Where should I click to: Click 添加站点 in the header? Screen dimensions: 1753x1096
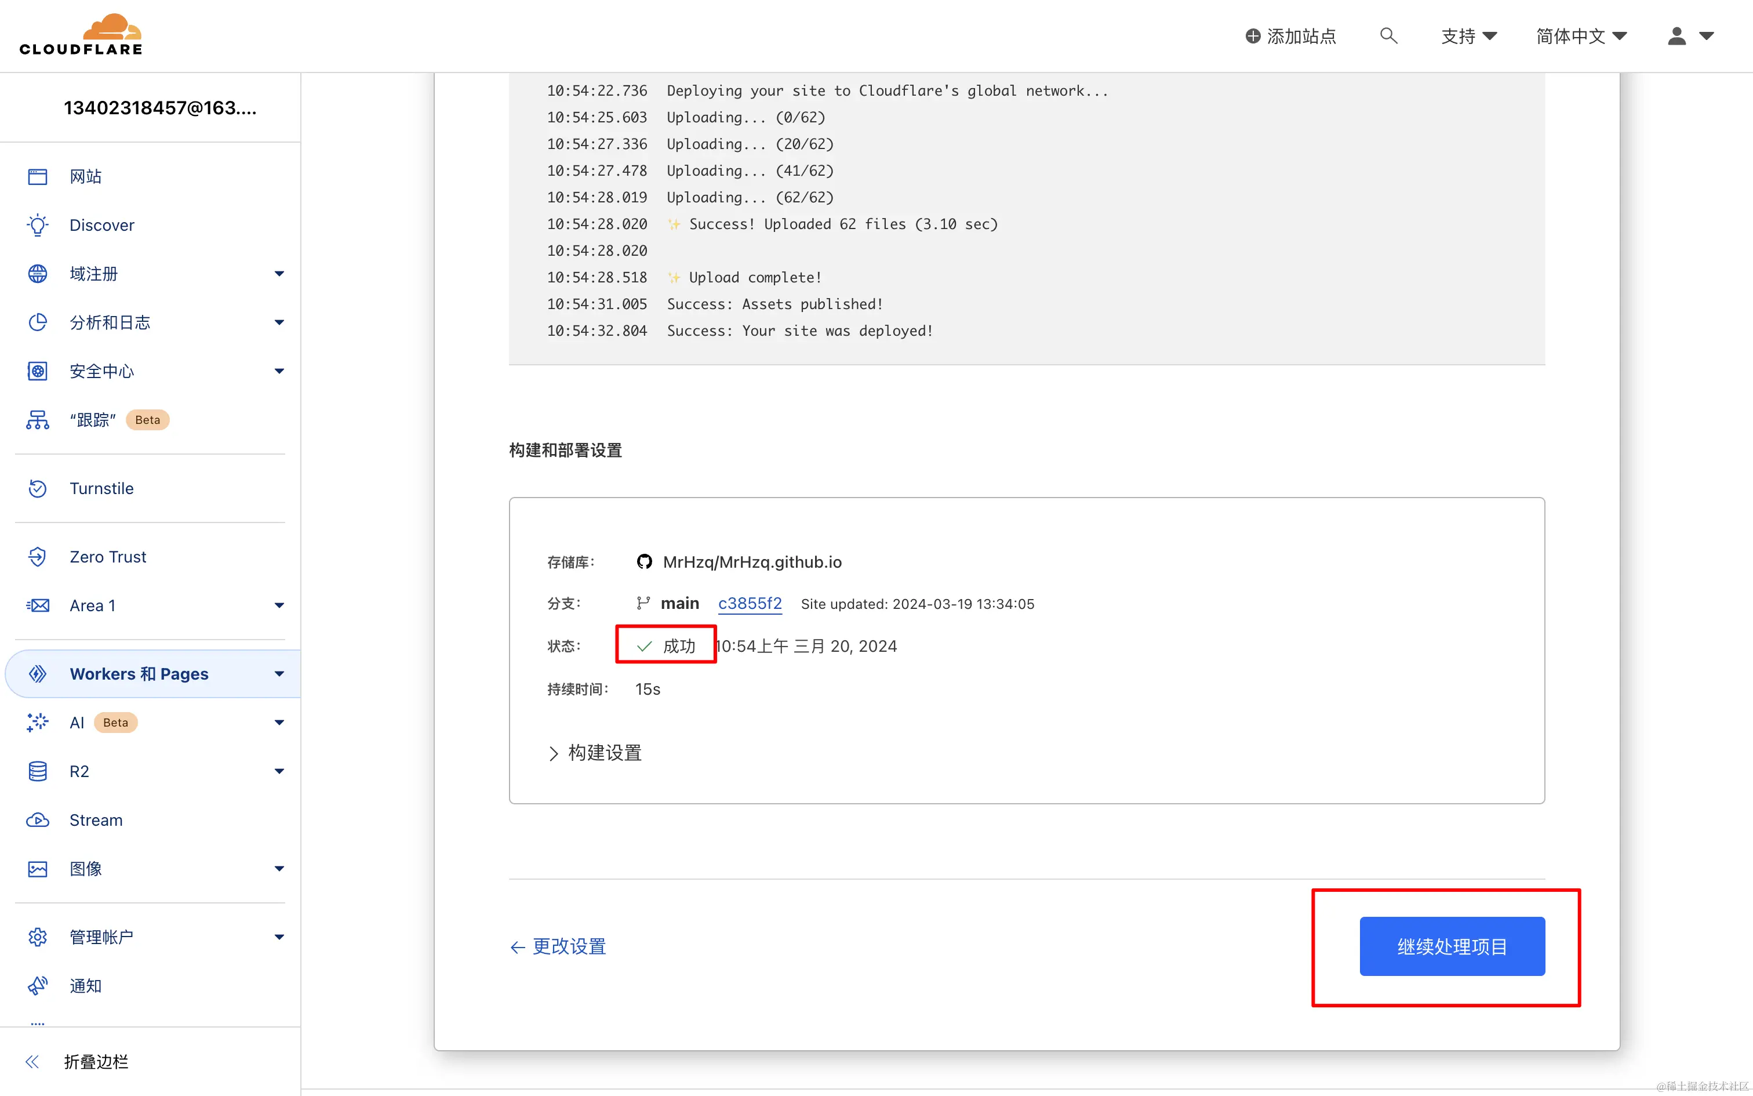point(1290,36)
